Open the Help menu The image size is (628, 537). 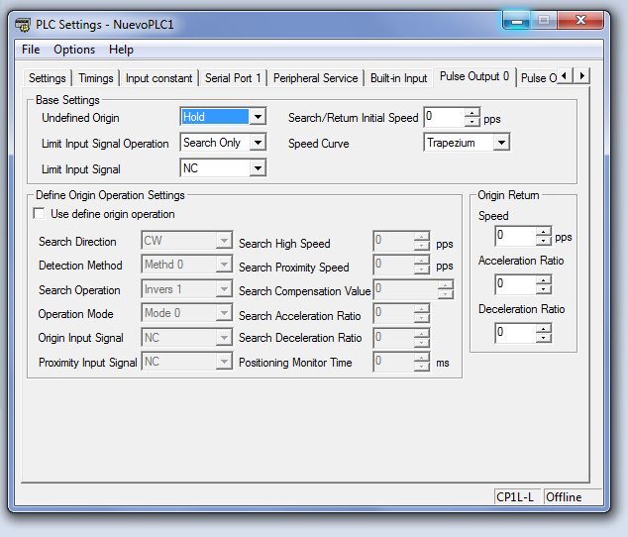click(121, 50)
